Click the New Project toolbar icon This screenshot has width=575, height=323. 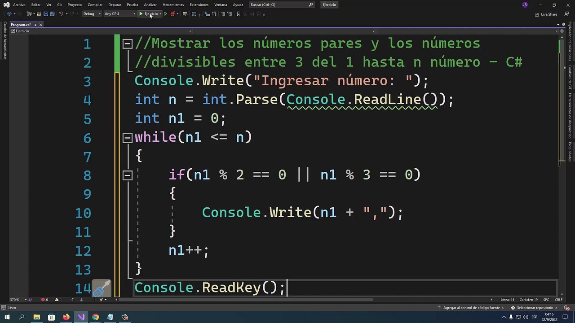(x=29, y=14)
